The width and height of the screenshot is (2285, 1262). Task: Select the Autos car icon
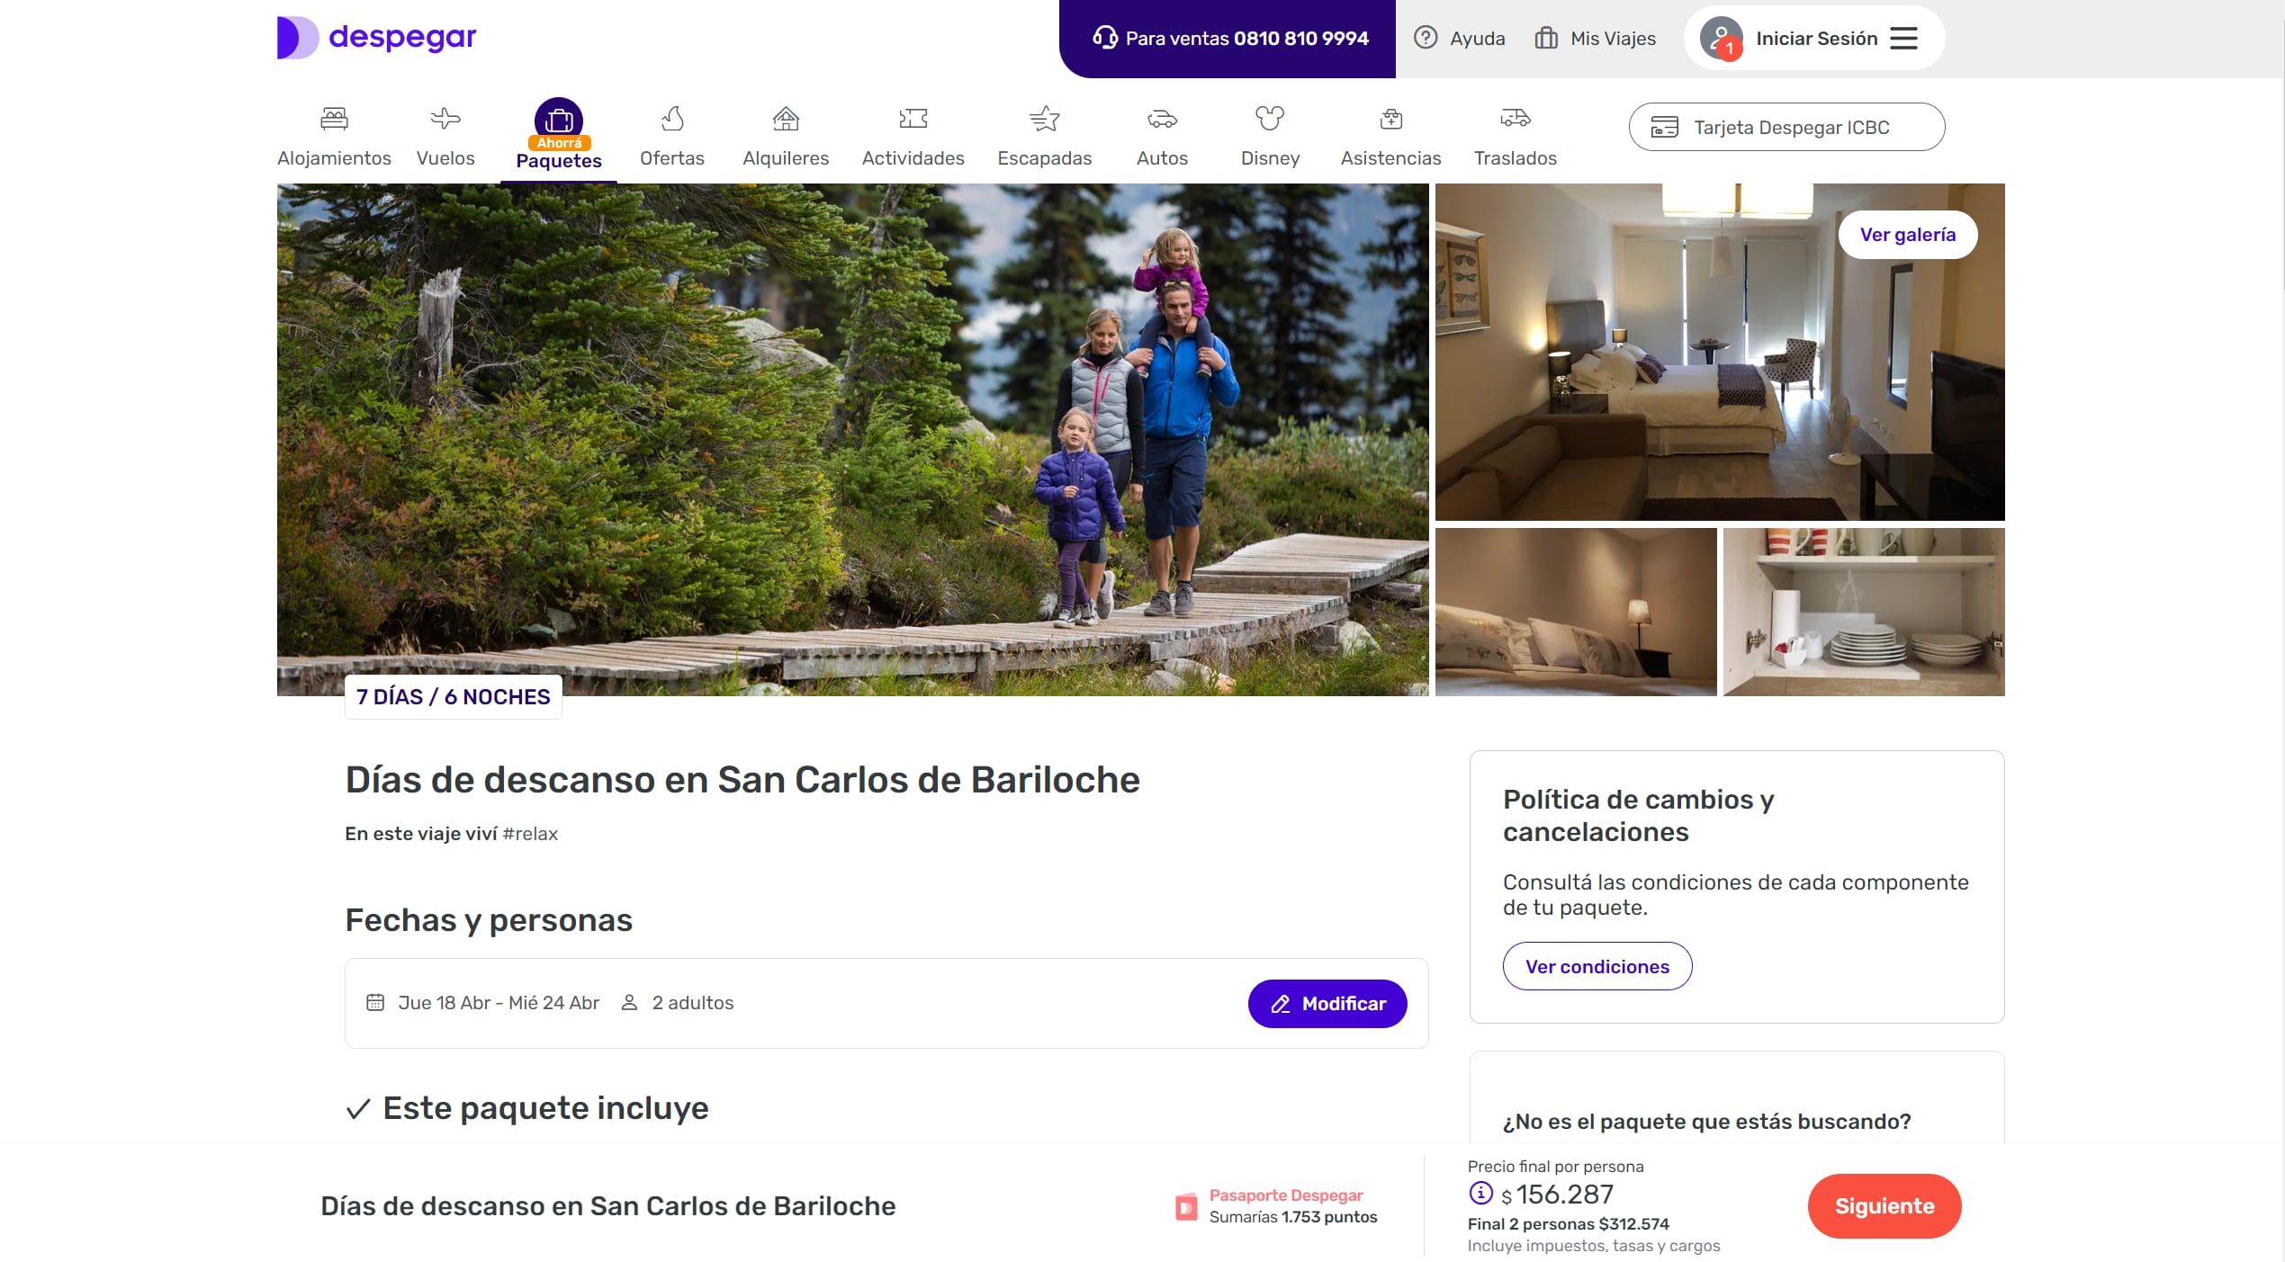[x=1162, y=118]
